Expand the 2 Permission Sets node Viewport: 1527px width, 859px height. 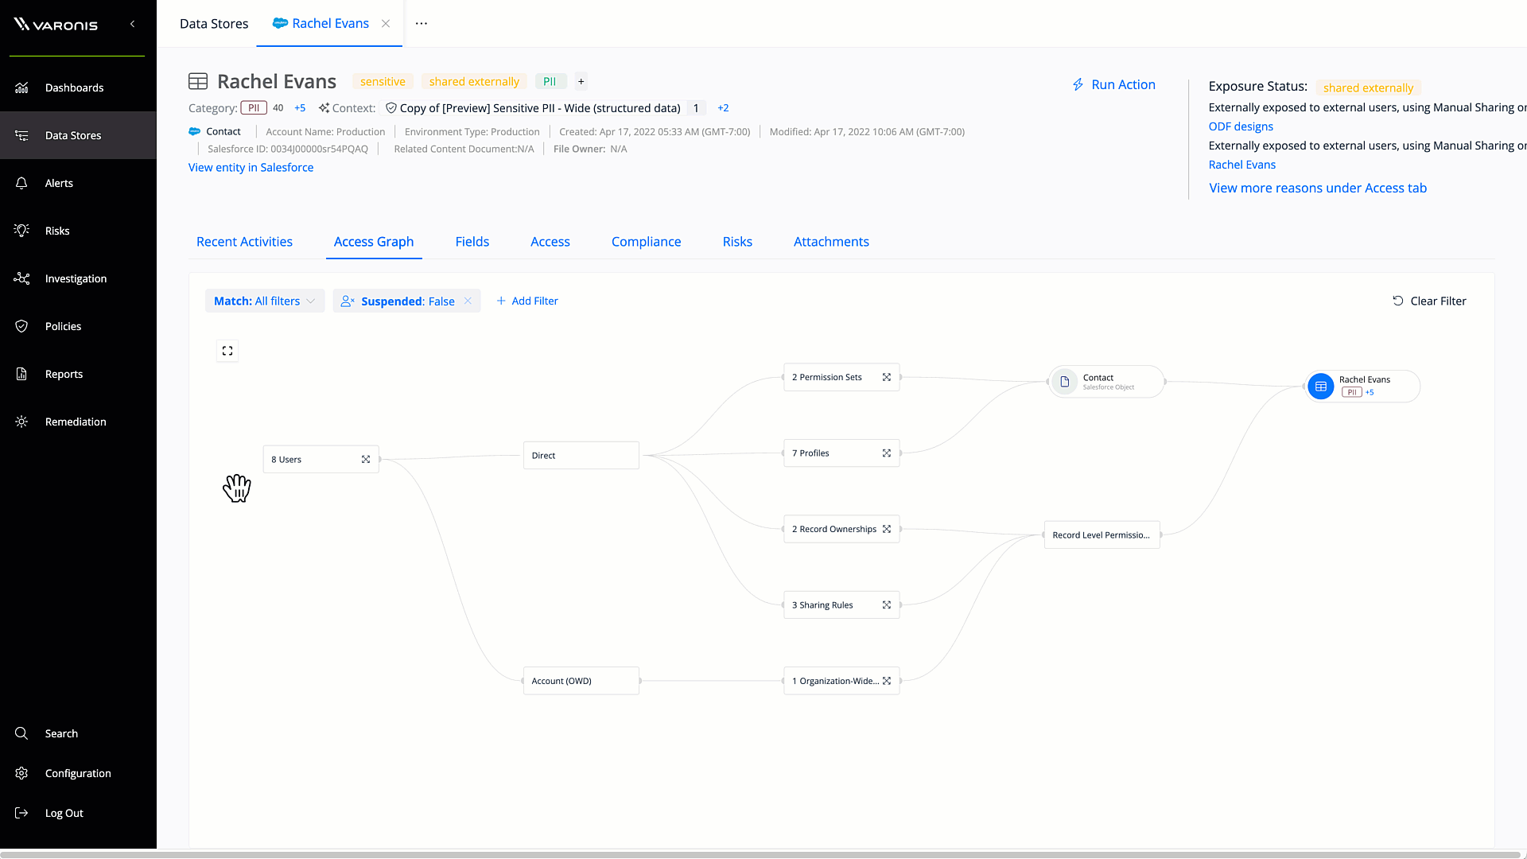887,378
